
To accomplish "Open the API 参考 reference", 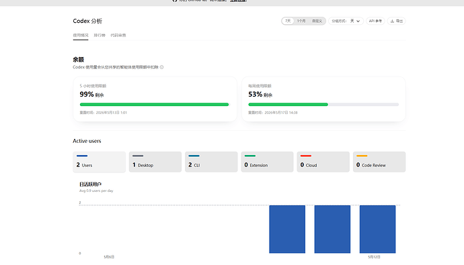I will [375, 21].
